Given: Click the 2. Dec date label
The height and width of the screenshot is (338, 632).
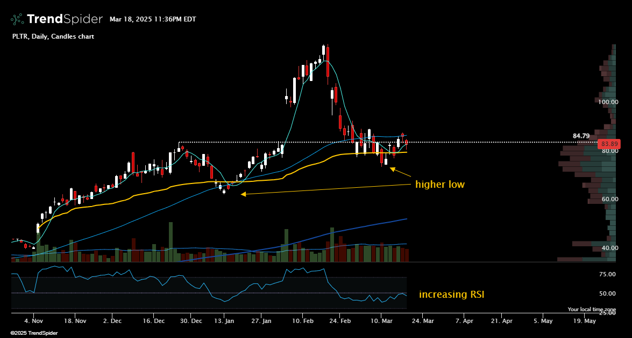Looking at the screenshot, I should (x=112, y=321).
